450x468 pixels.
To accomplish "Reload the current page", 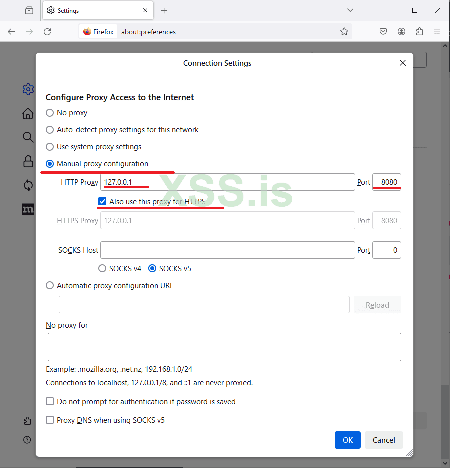I will coord(47,32).
